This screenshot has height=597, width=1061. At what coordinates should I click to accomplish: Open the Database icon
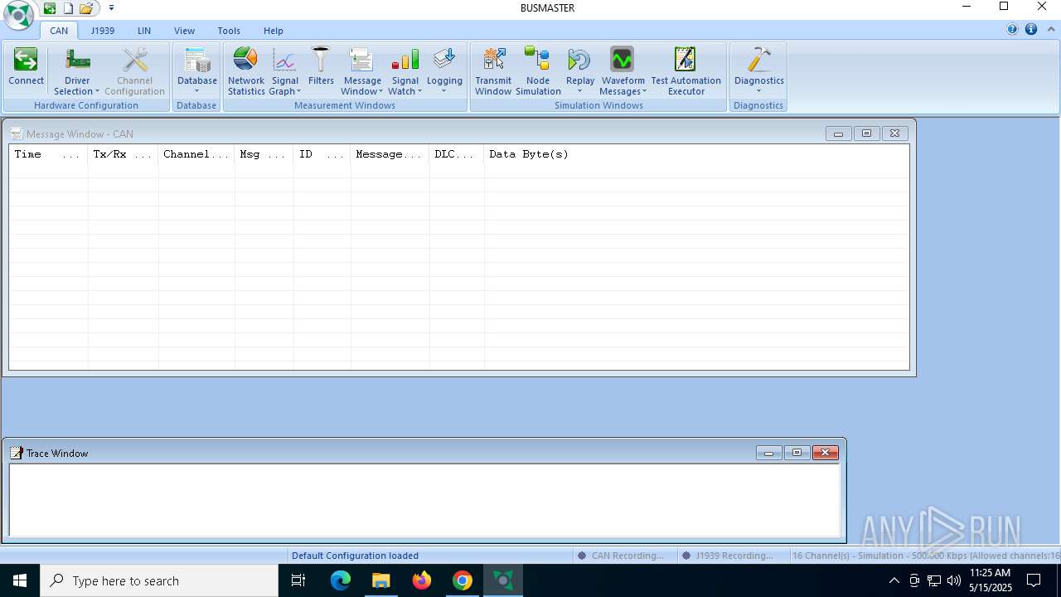point(197,60)
